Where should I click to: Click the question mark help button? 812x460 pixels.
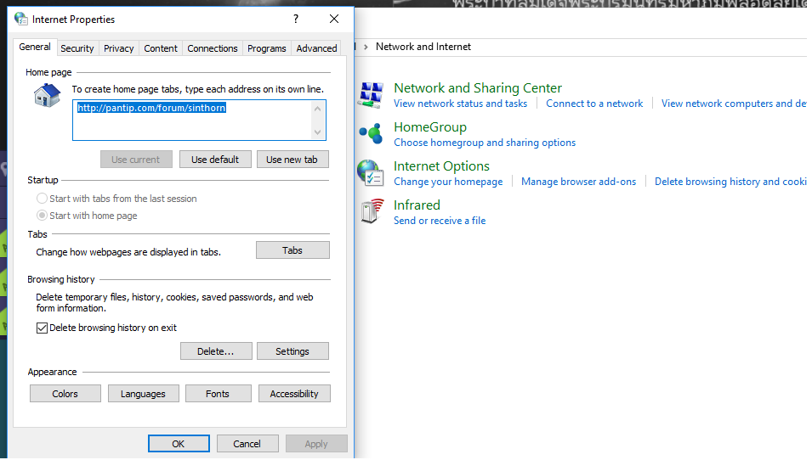(x=296, y=20)
